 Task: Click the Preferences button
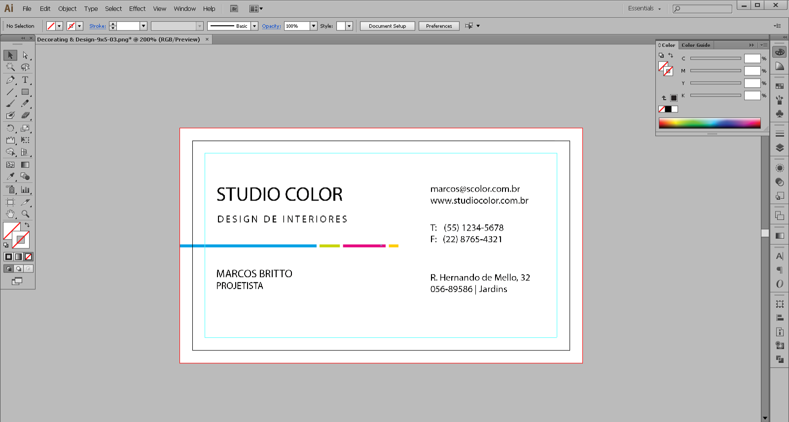pos(439,26)
